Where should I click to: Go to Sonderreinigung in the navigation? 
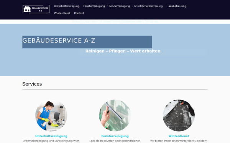coord(119,6)
